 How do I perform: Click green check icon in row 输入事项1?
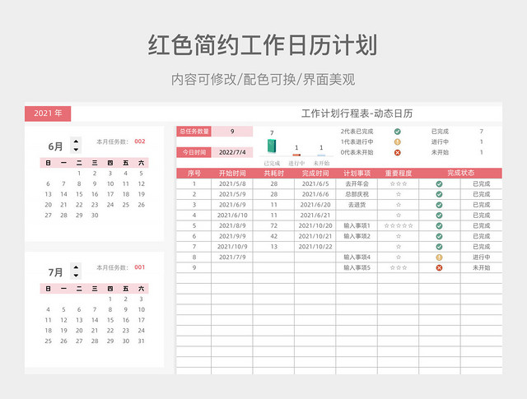pos(439,226)
